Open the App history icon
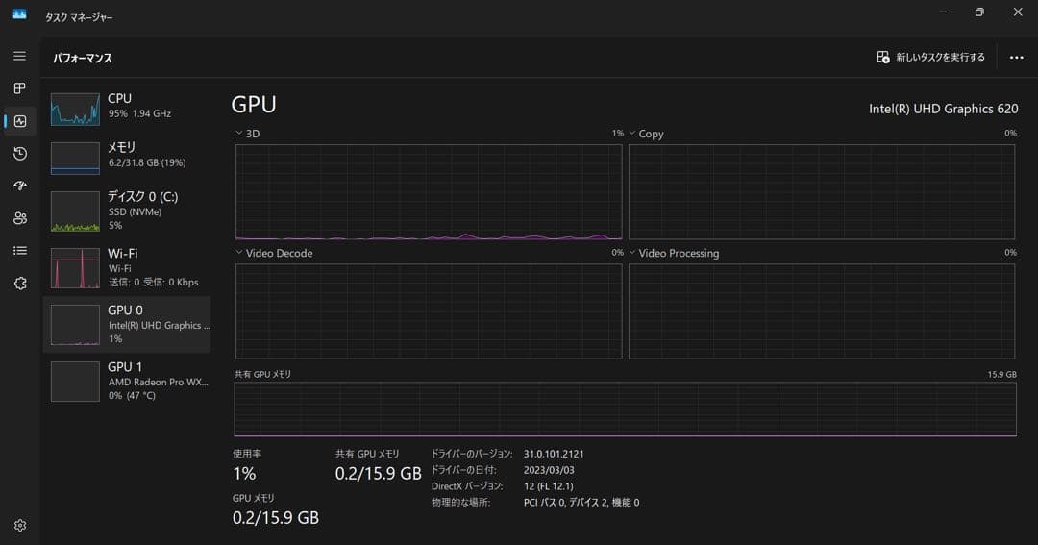Image resolution: width=1038 pixels, height=545 pixels. click(x=20, y=154)
